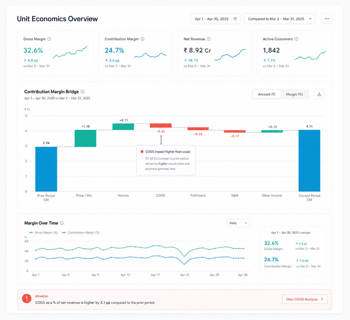Click the Apr 13 x-axis label
350x320 pixels.
click(x=125, y=275)
